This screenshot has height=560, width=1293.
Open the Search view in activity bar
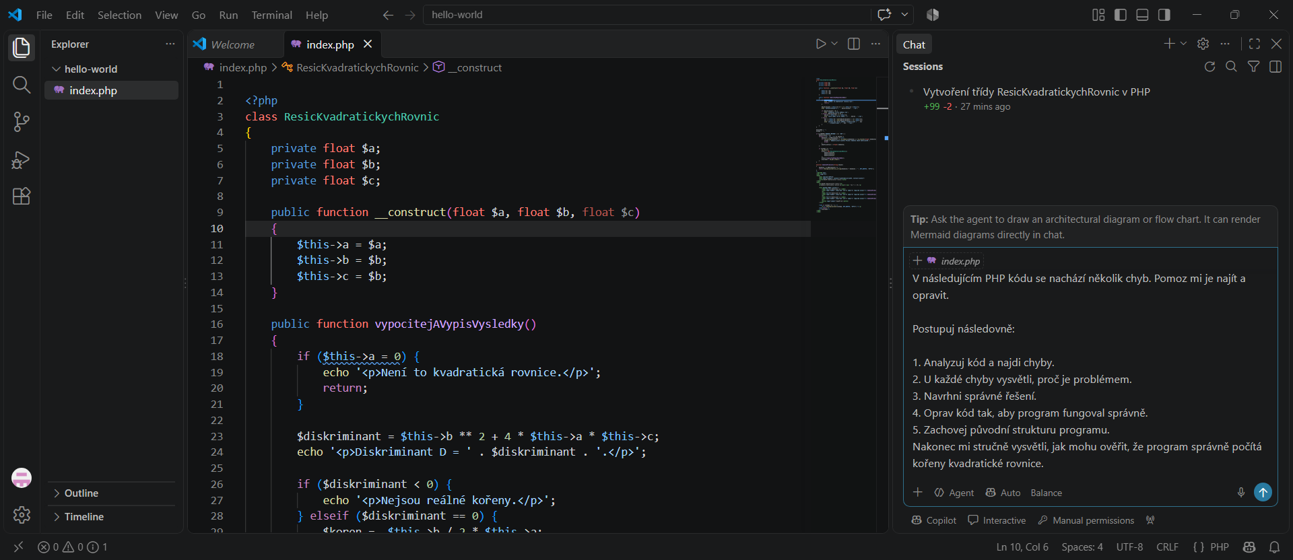coord(22,85)
